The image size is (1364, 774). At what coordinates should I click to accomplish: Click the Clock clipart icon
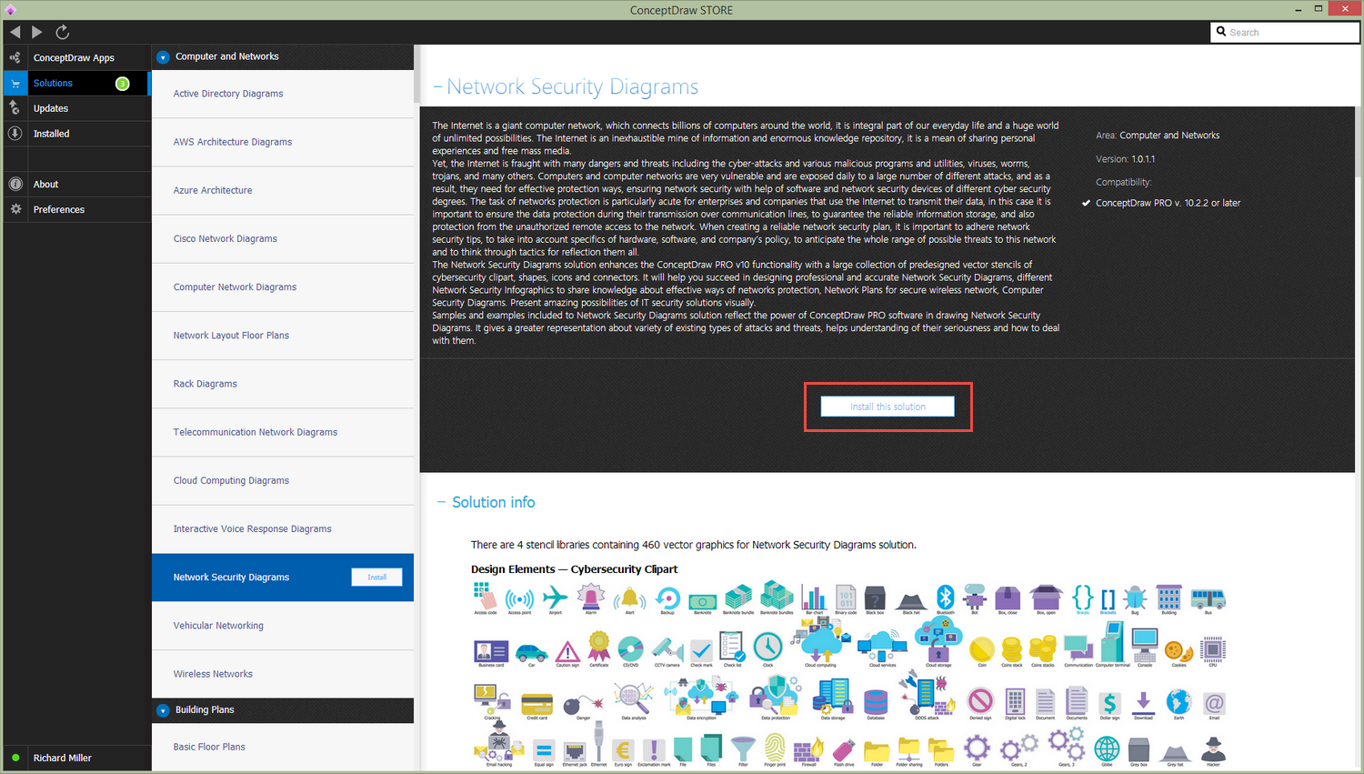tap(767, 647)
